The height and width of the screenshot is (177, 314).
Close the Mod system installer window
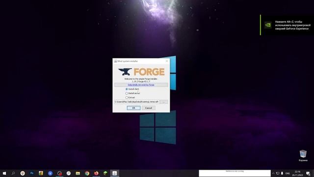167,61
